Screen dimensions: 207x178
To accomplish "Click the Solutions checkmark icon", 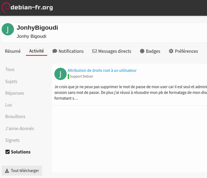I will 8,152.
